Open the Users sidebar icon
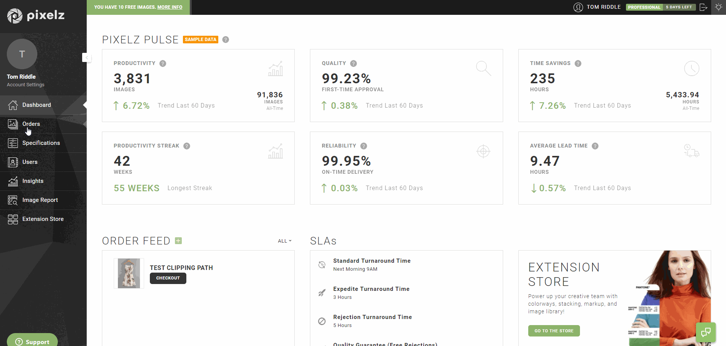The width and height of the screenshot is (726, 346). tap(13, 162)
